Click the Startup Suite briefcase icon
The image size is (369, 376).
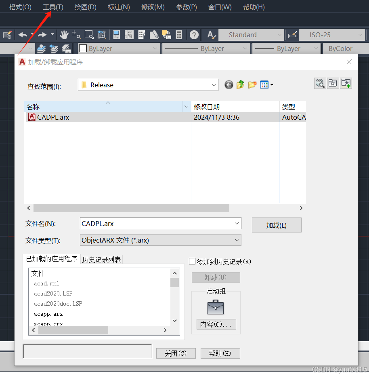216,307
